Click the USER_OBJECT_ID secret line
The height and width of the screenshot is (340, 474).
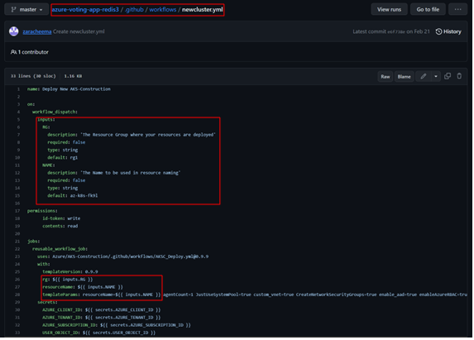(98, 333)
